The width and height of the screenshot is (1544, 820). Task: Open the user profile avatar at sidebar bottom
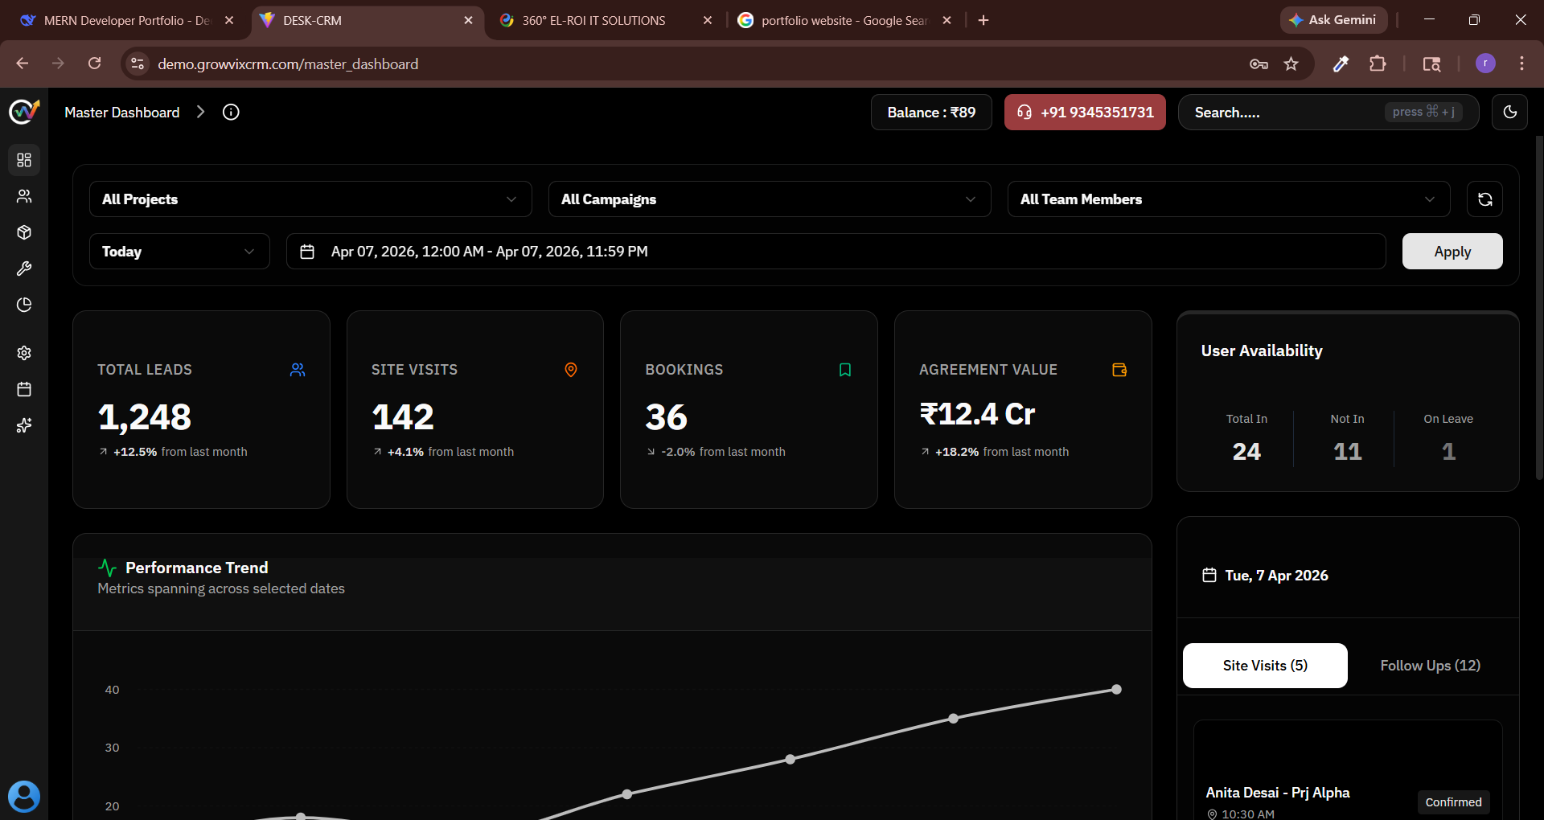click(24, 797)
